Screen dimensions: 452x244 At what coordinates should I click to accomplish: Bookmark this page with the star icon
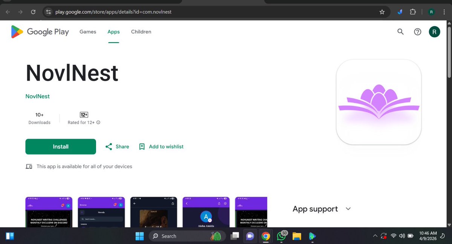tap(382, 12)
